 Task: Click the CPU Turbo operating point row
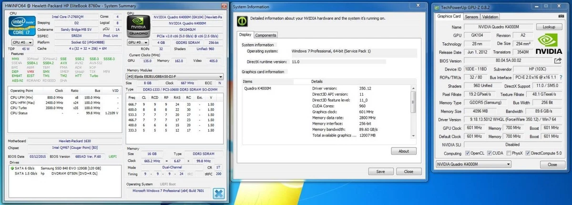pyautogui.click(x=65, y=108)
